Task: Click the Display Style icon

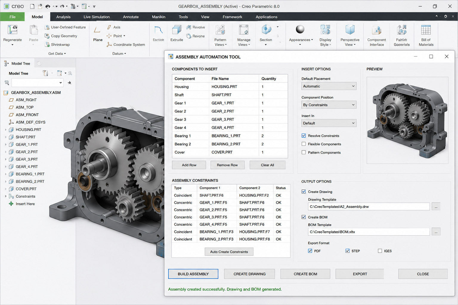Action: tap(325, 30)
